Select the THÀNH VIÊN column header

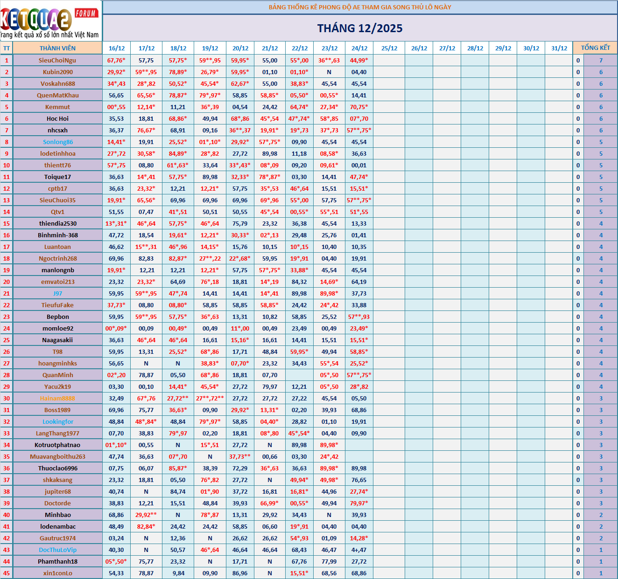(x=57, y=48)
